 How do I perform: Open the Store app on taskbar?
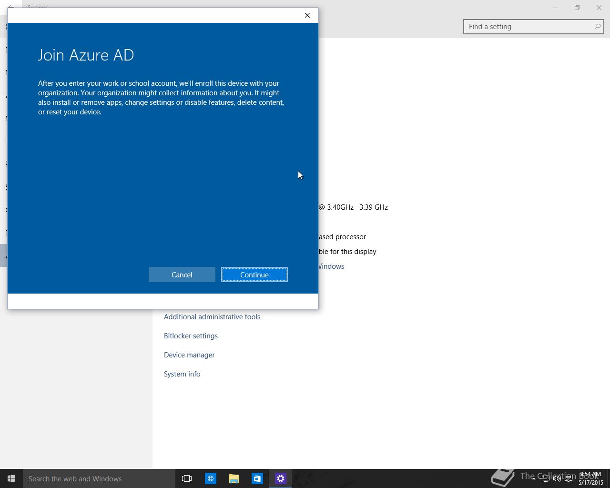tap(257, 478)
